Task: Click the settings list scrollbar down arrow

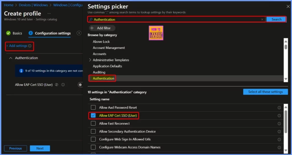Action: click(286, 150)
